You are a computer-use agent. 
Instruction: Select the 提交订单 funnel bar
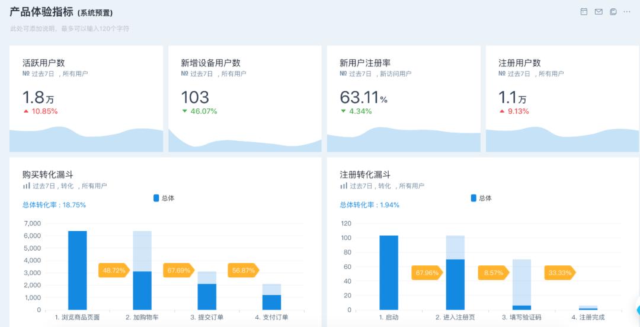coord(207,296)
